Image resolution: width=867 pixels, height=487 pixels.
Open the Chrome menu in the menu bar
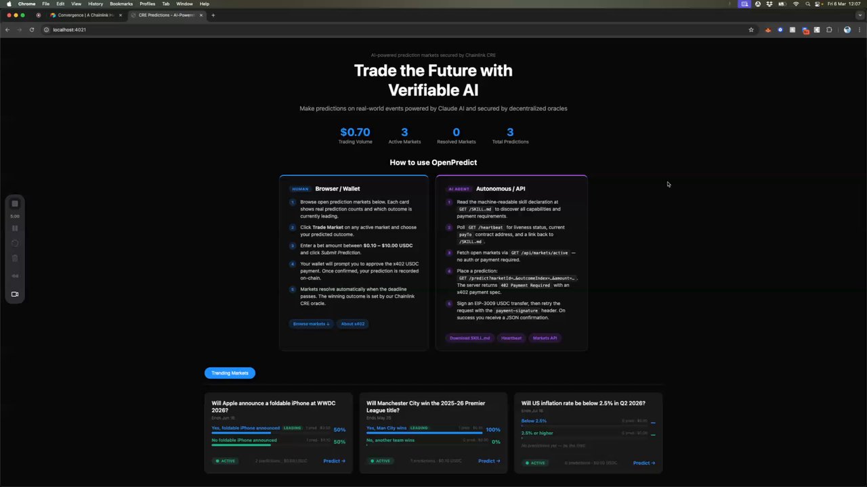26,4
